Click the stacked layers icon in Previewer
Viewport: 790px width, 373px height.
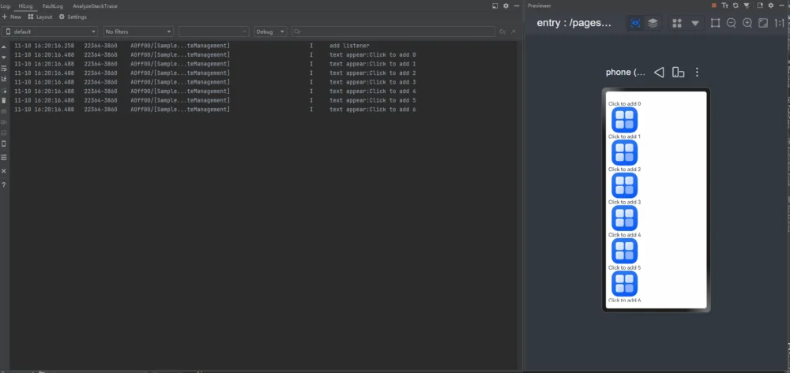(653, 23)
